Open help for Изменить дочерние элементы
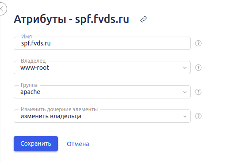This screenshot has height=162, width=230. pyautogui.click(x=198, y=116)
